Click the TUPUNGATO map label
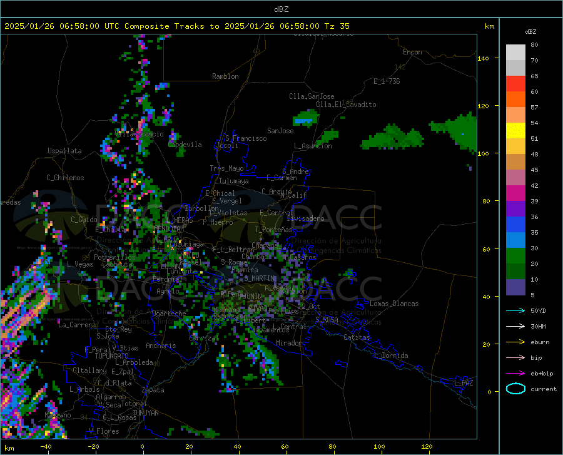The width and height of the screenshot is (563, 455). point(112,356)
